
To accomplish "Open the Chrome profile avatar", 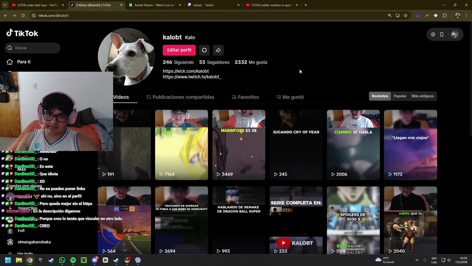I will pyautogui.click(x=458, y=16).
